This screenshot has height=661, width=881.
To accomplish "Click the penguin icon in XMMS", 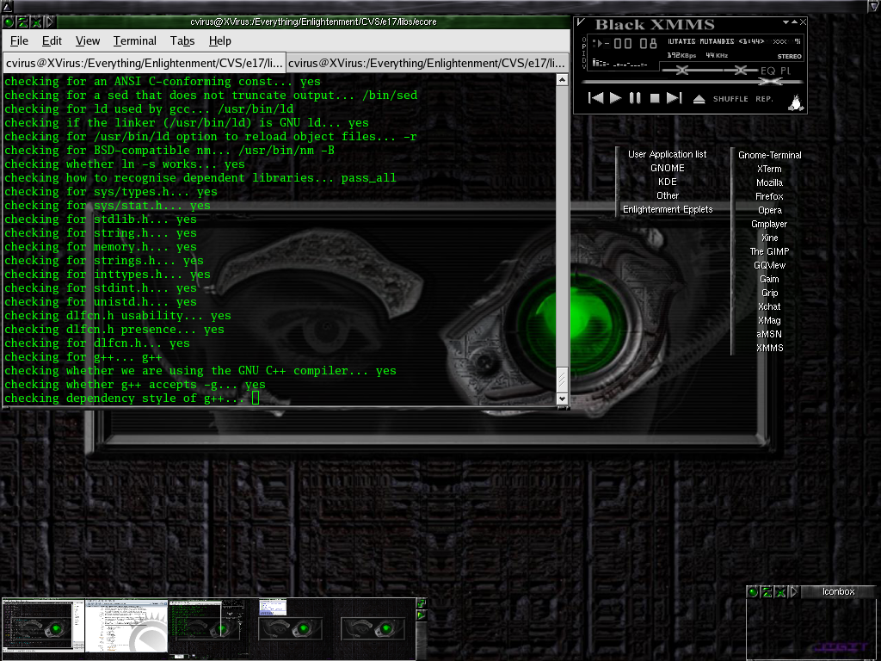I will pos(796,102).
